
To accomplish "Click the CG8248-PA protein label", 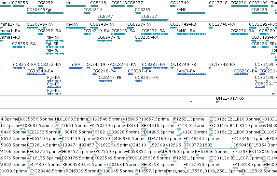I will pyautogui.click(x=104, y=71).
